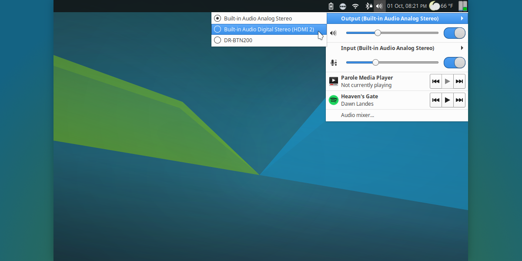Open the Audio mixer
522x261 pixels.
pyautogui.click(x=357, y=115)
